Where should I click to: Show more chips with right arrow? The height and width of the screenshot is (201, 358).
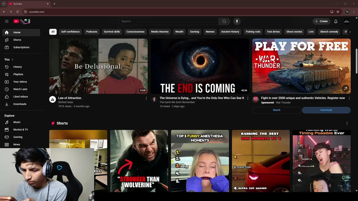pos(350,32)
